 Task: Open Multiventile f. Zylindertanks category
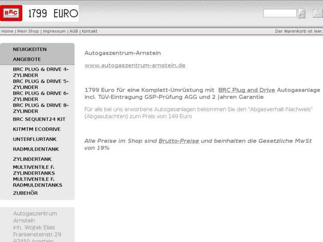34,170
